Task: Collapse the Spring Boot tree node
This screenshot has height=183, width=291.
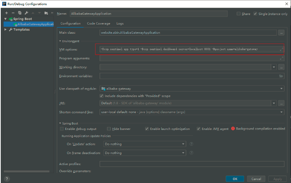Action: tap(5, 19)
